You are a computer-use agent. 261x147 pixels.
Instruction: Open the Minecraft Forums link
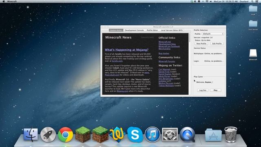167,61
